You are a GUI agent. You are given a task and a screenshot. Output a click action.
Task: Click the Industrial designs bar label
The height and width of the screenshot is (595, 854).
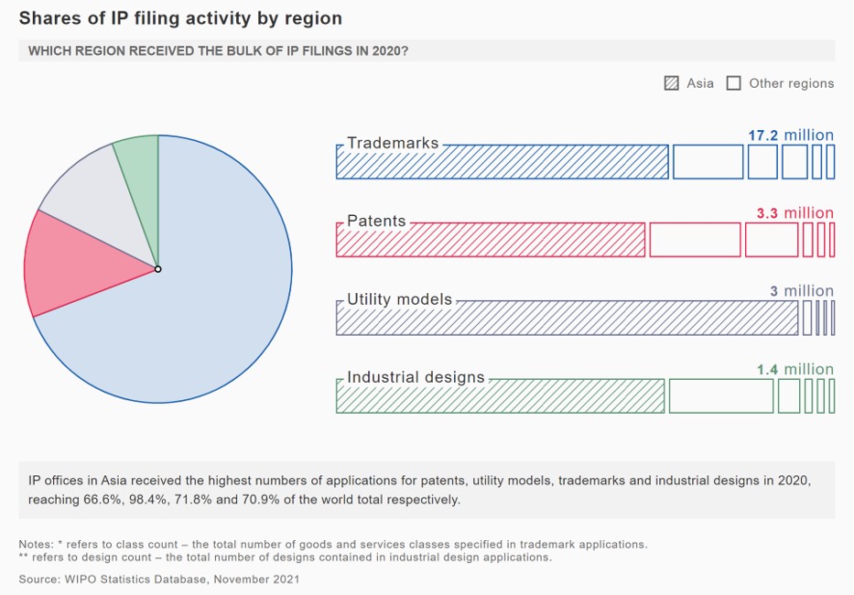(416, 377)
